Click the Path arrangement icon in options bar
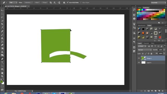Viewport: 167px width, 94px height. (59, 3)
